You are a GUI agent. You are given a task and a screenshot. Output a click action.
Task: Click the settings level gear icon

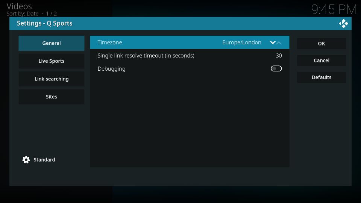coord(26,160)
